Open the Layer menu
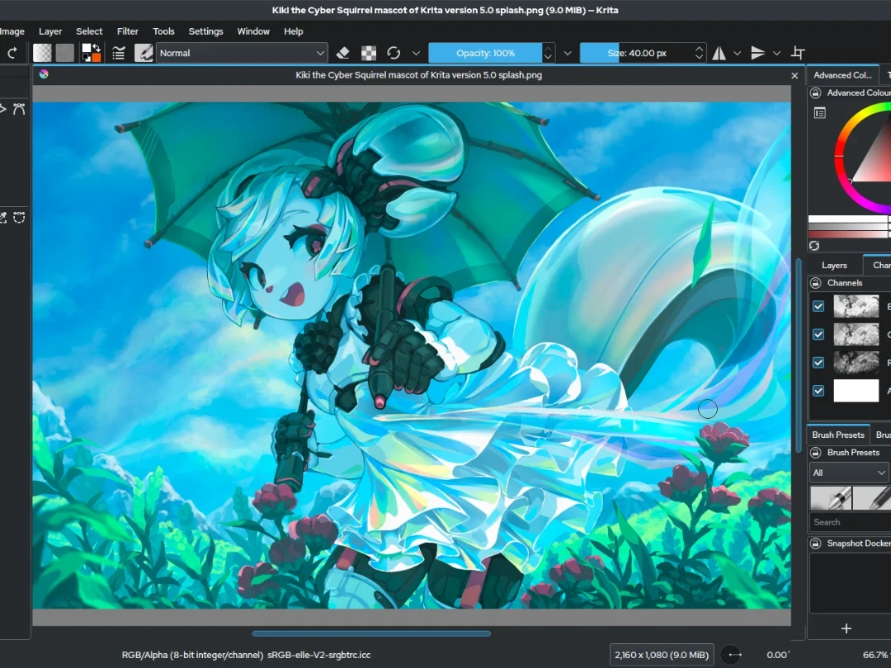 50,31
